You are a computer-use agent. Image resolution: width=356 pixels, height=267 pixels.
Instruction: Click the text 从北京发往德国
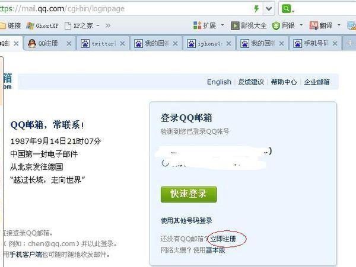pos(37,167)
